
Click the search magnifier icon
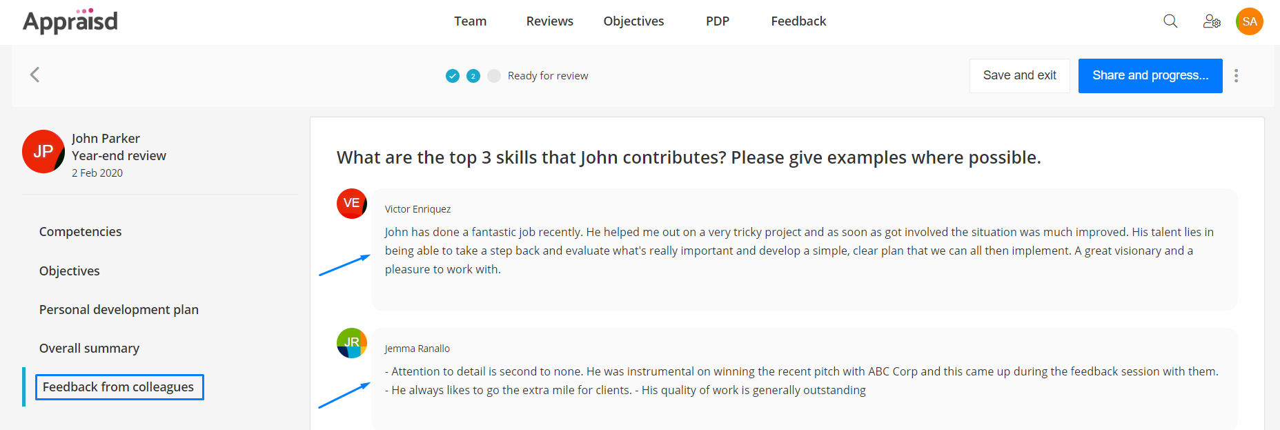pyautogui.click(x=1170, y=21)
